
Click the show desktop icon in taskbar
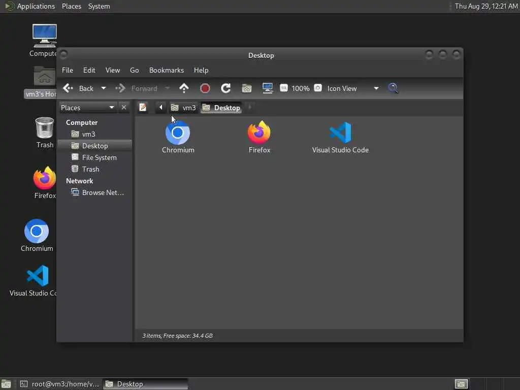coord(6,384)
